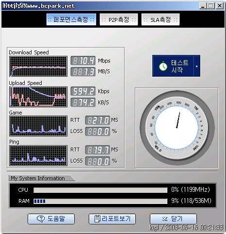Select the 74.2 KB/S upload readout
The image size is (226, 234).
pos(83,102)
